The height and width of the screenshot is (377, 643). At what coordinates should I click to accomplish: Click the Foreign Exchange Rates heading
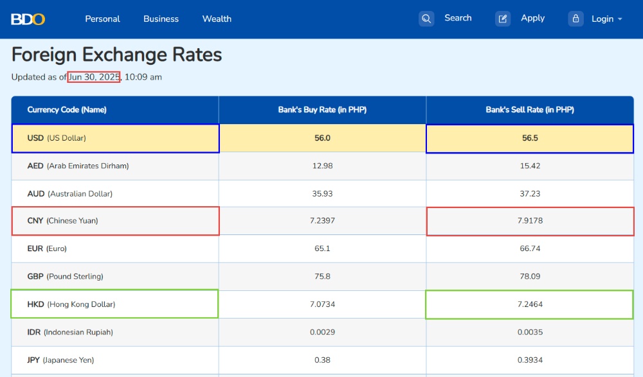click(x=117, y=55)
